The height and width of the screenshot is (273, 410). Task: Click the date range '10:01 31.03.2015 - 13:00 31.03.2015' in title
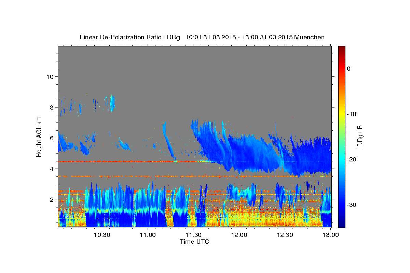[238, 37]
